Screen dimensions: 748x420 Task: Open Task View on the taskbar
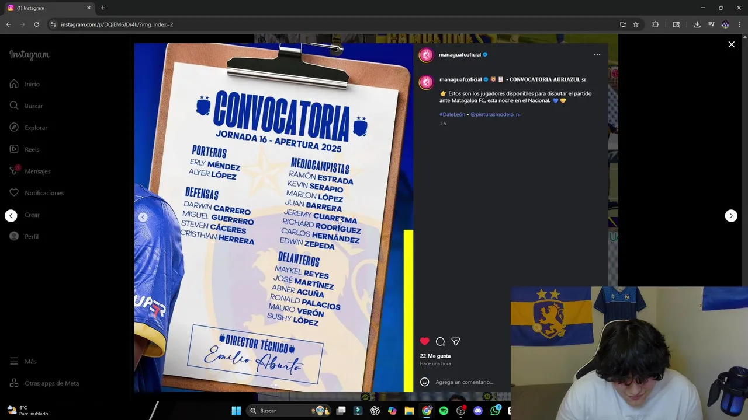341,411
